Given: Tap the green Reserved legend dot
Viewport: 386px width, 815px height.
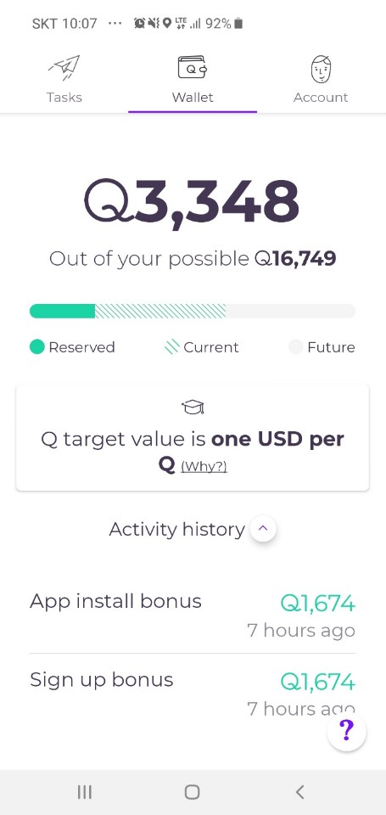Looking at the screenshot, I should click(36, 346).
